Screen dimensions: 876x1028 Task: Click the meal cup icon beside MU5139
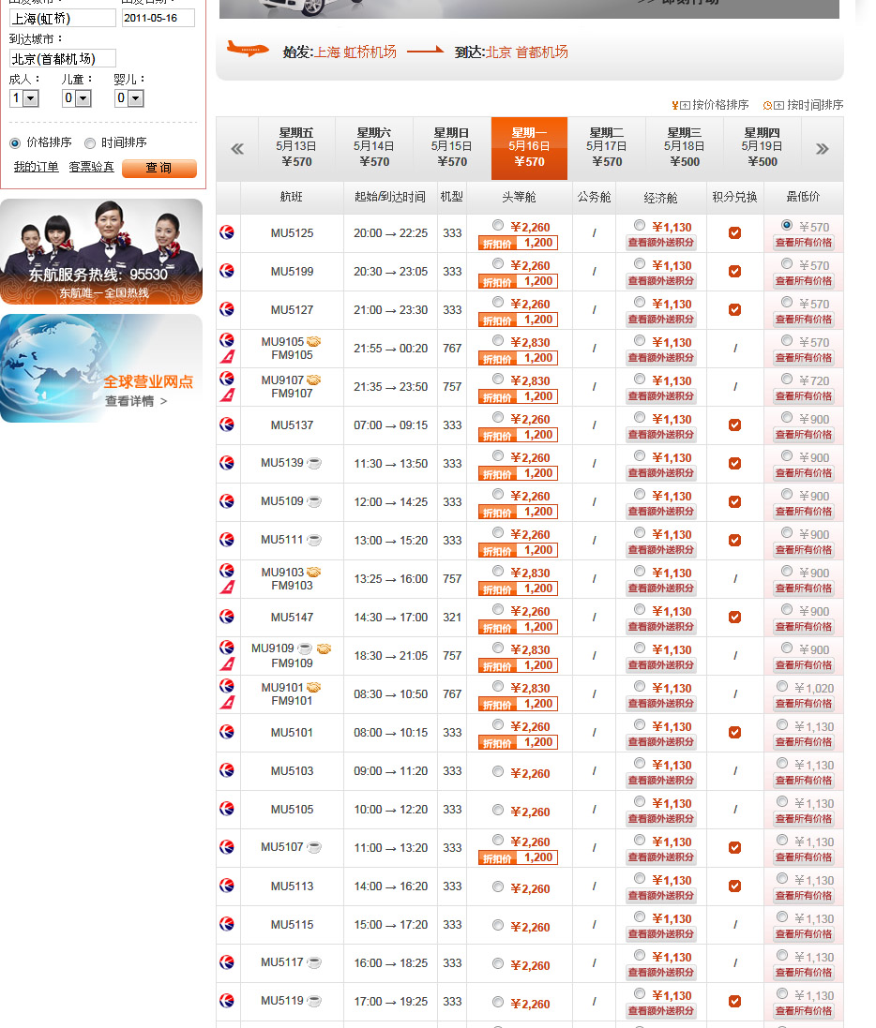pos(314,463)
